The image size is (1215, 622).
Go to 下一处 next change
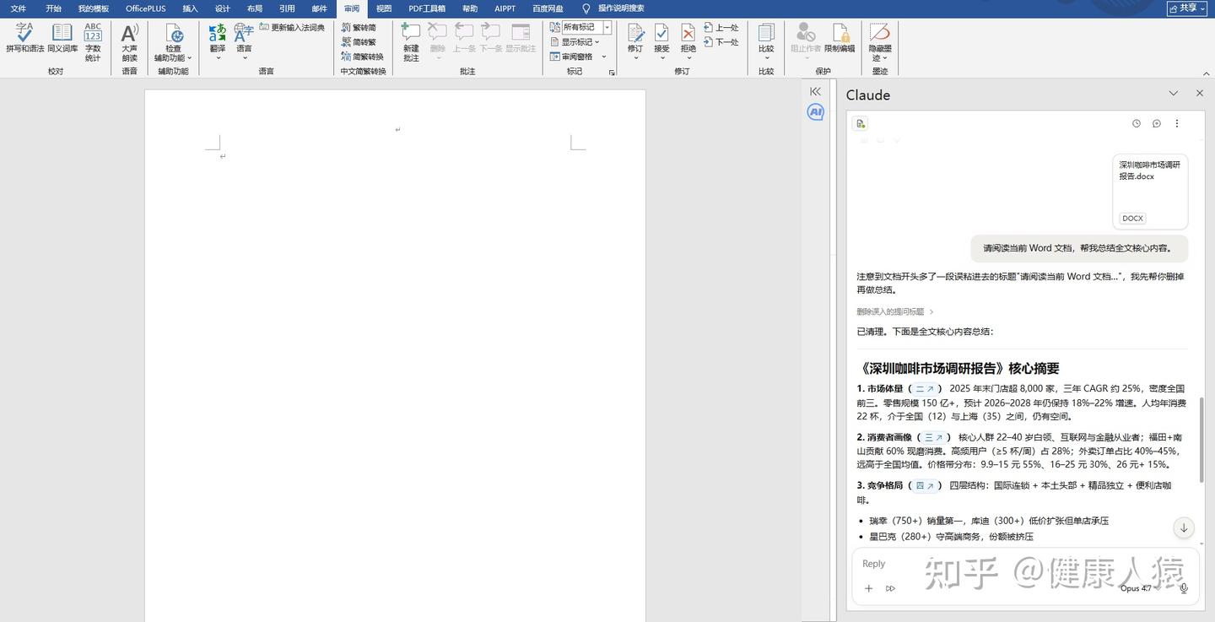(721, 42)
